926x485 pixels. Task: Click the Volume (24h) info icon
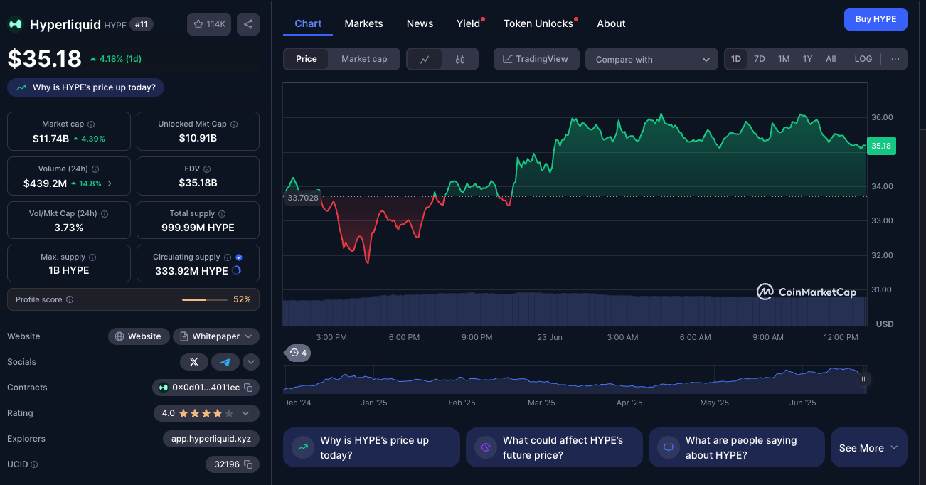[x=95, y=169]
